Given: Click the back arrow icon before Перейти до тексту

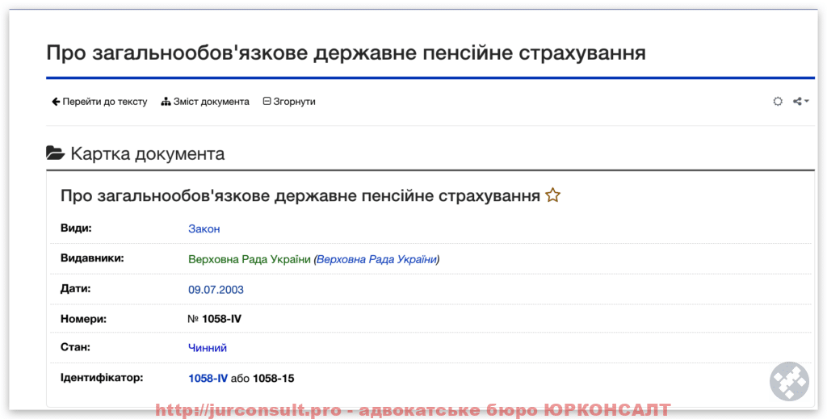Looking at the screenshot, I should (x=56, y=102).
